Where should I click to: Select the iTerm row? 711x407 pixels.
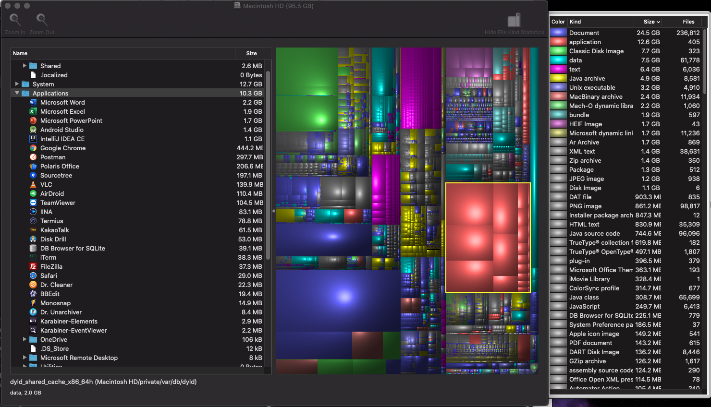coord(138,257)
